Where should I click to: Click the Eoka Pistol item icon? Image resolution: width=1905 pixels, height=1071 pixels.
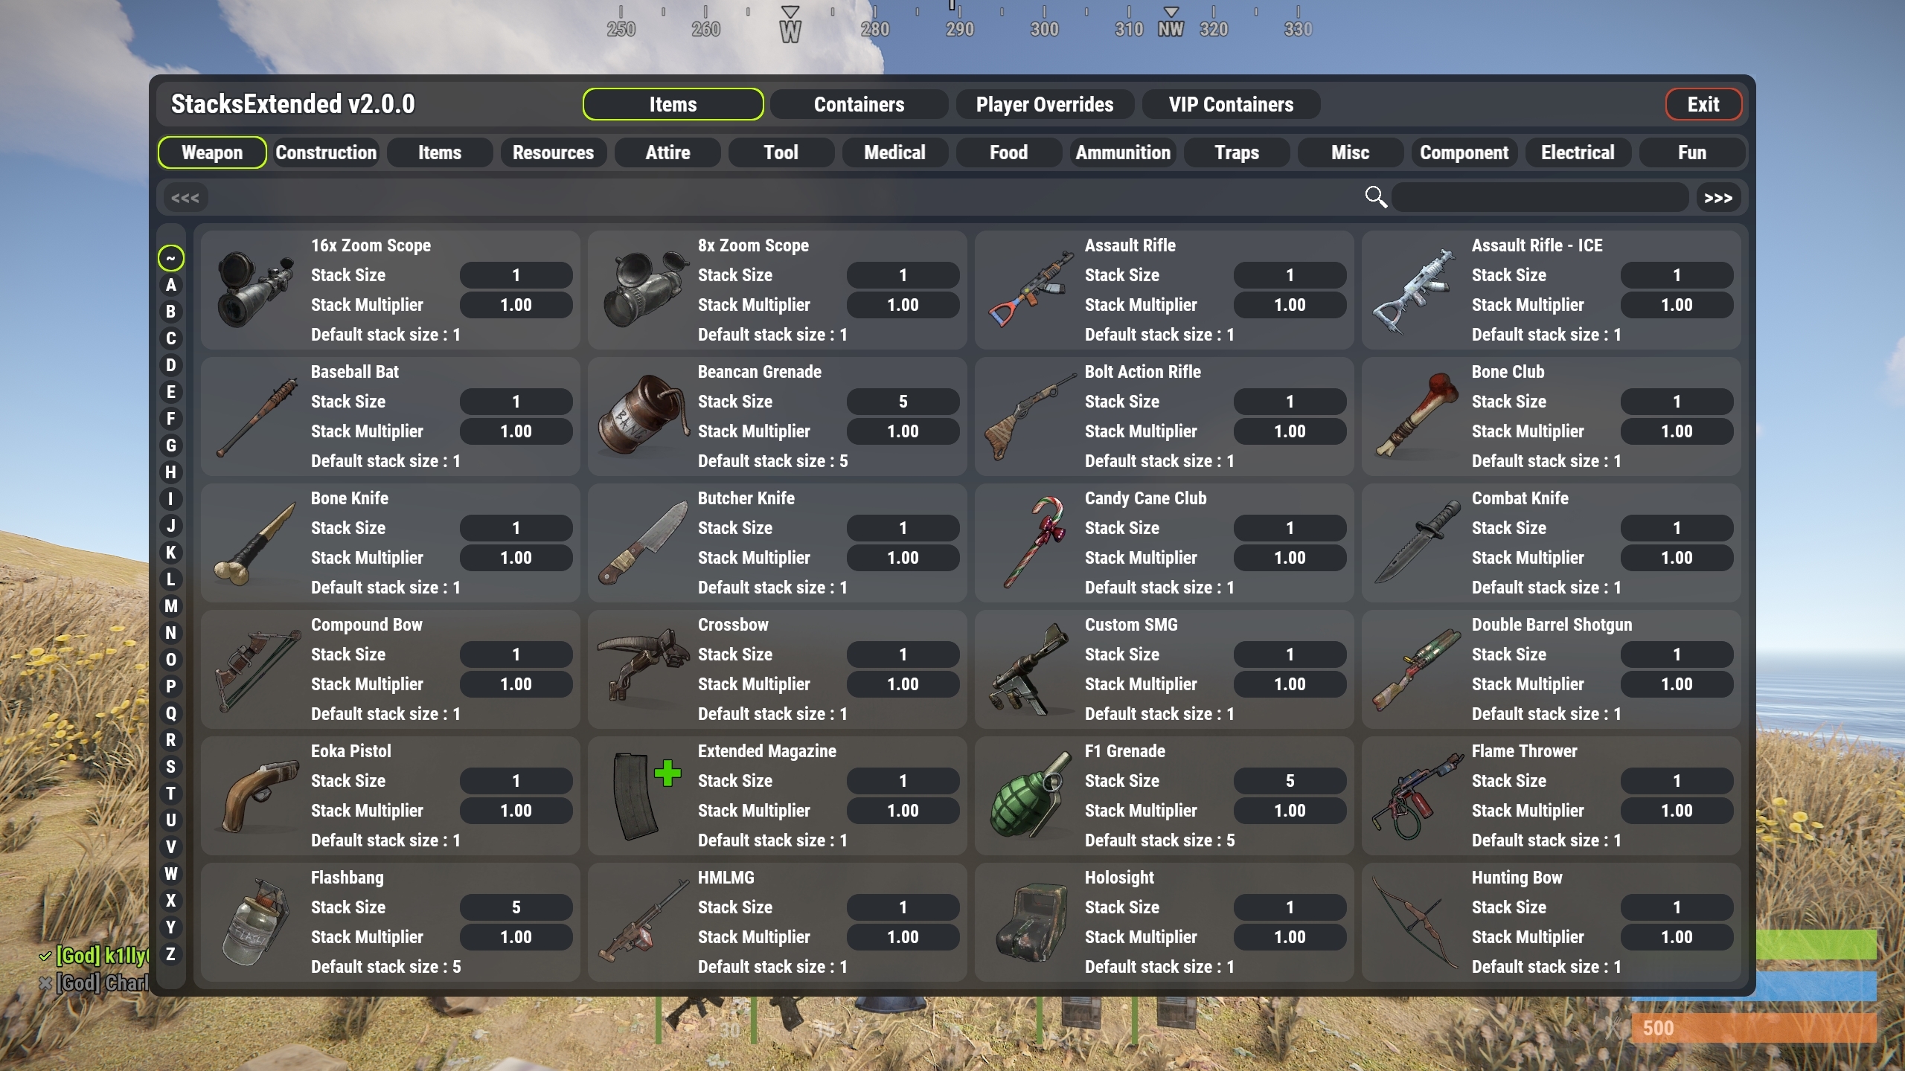click(x=257, y=796)
